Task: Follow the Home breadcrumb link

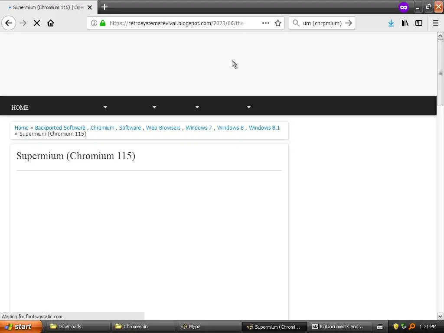Action: pyautogui.click(x=22, y=128)
